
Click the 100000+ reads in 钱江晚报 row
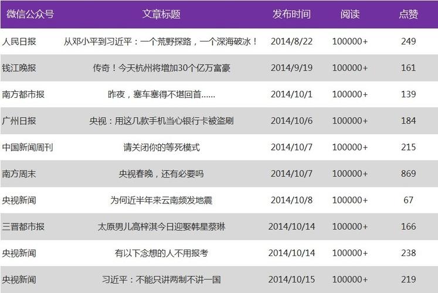tap(349, 68)
